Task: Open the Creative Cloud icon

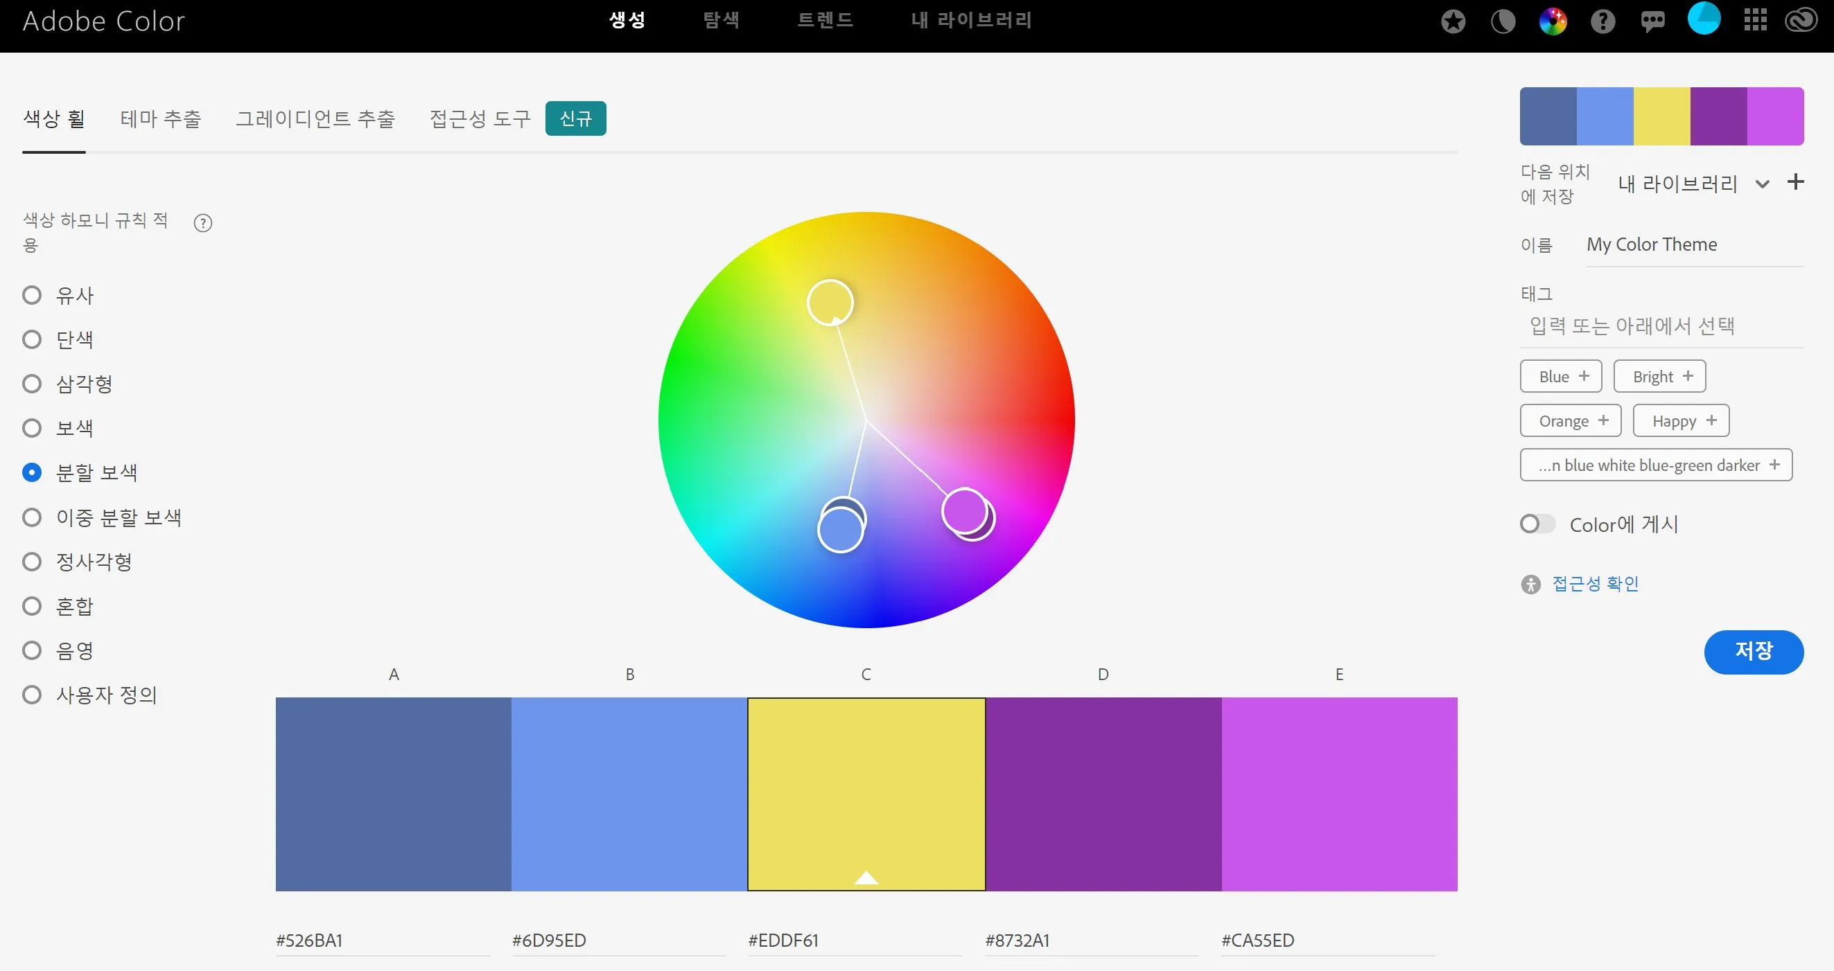Action: [1801, 20]
